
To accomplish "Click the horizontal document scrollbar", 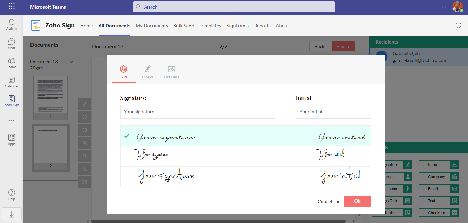I will click(x=218, y=221).
